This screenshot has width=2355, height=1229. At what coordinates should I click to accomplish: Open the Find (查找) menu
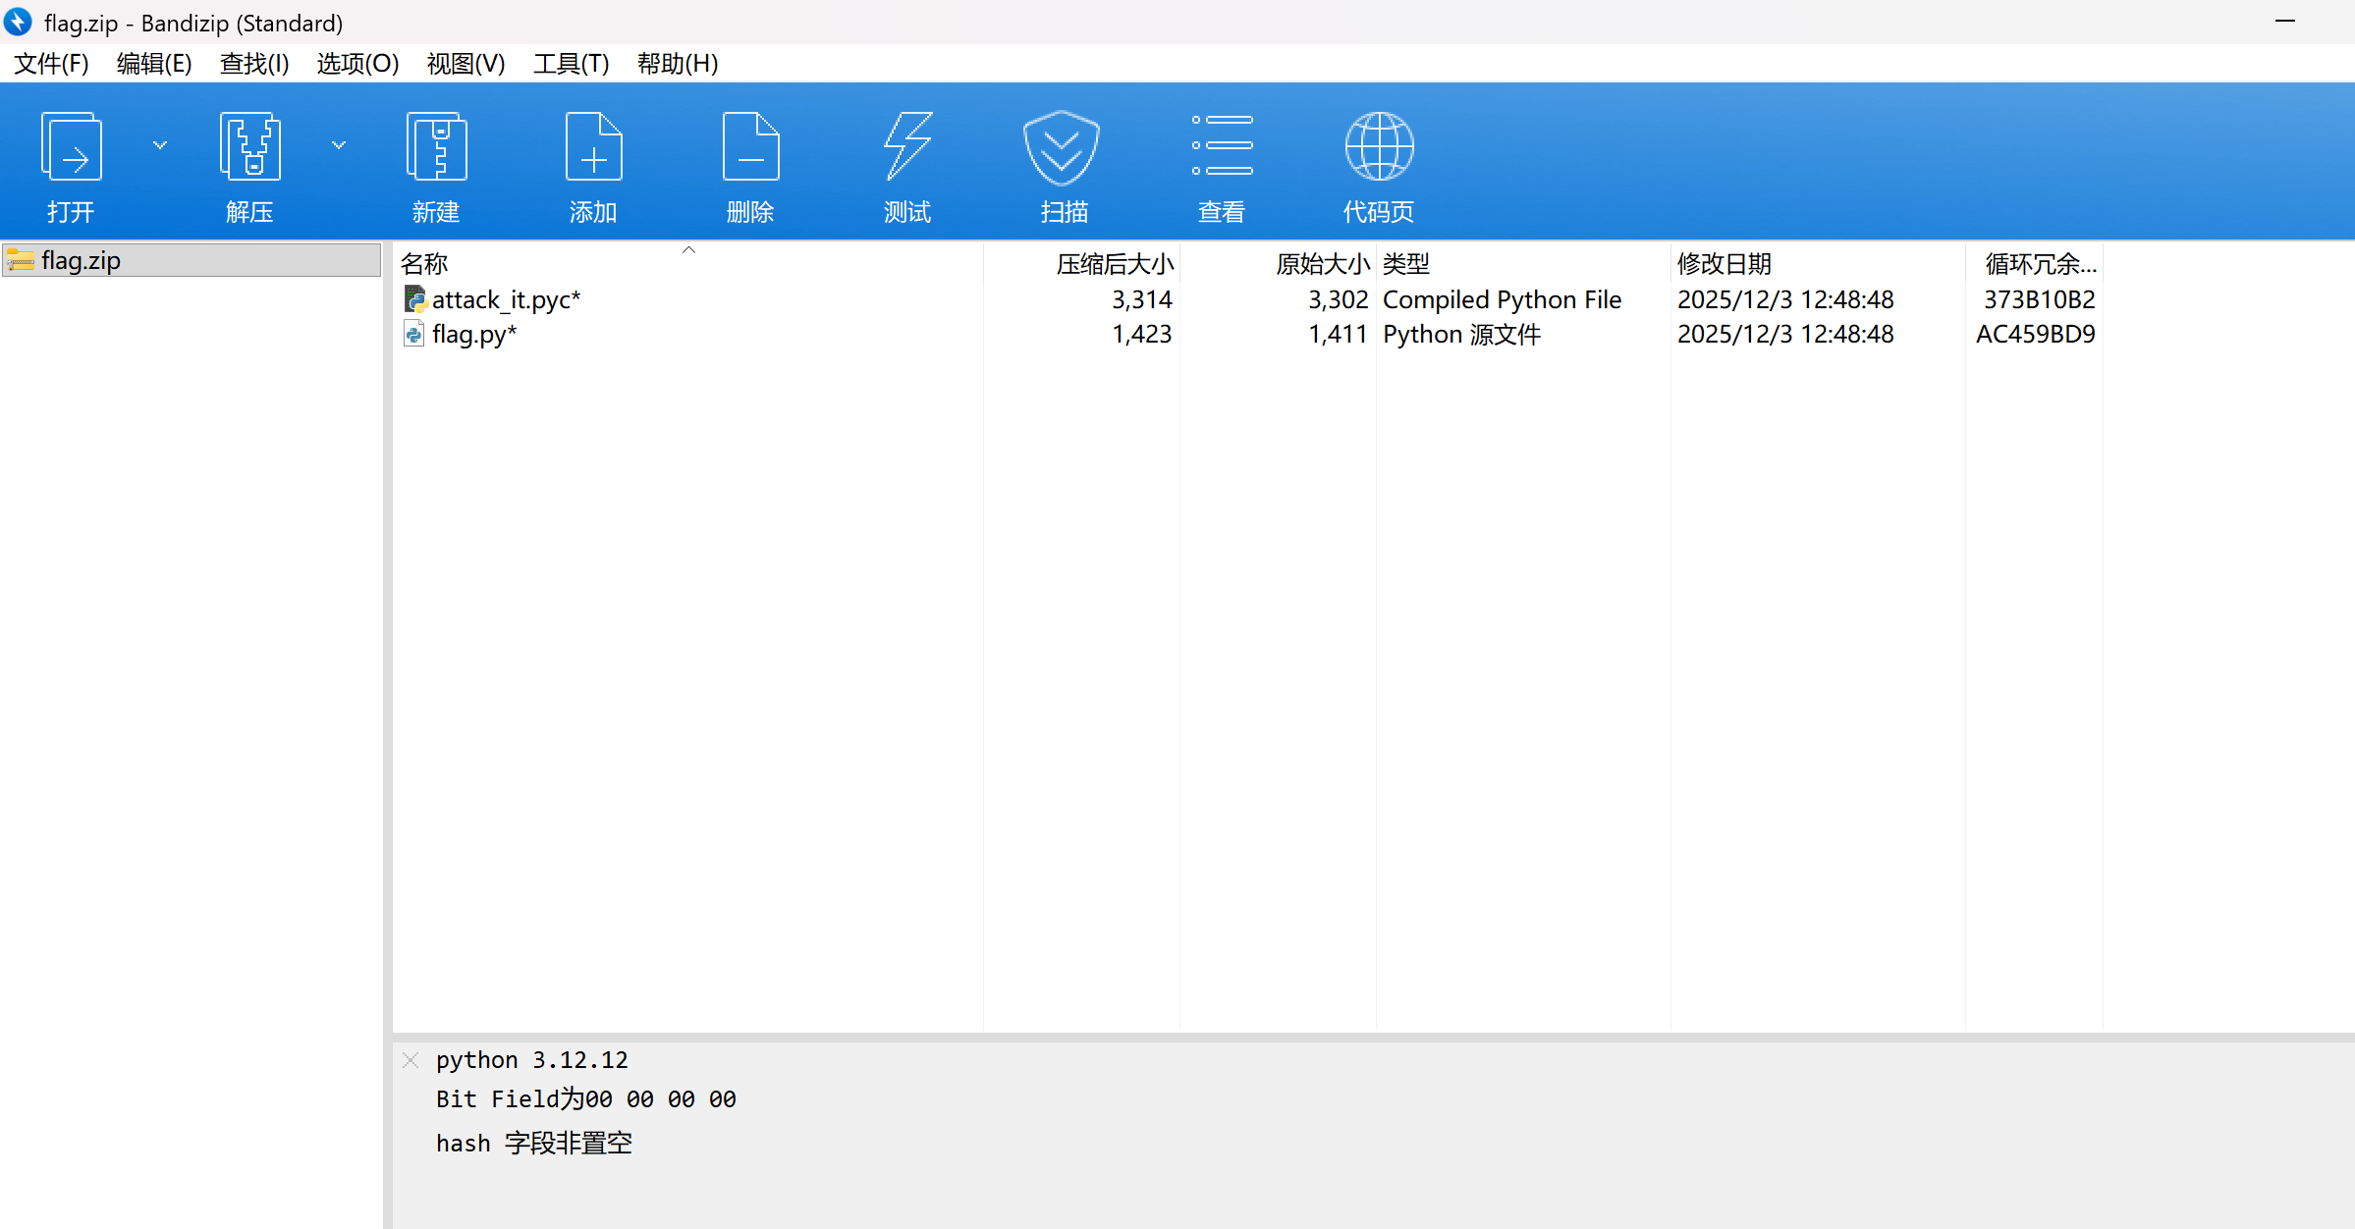pos(254,64)
